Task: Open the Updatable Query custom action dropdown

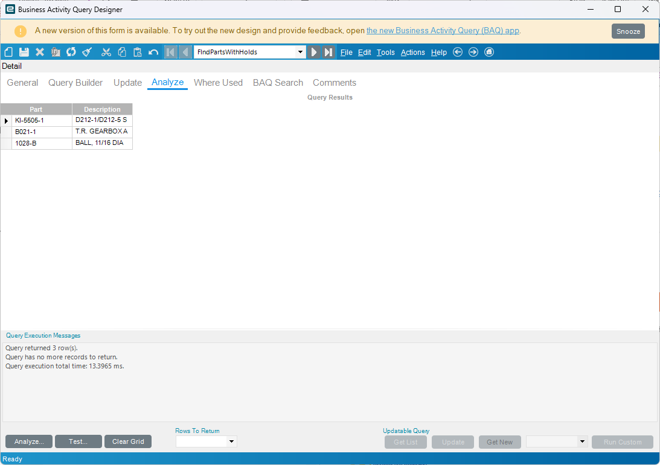Action: pyautogui.click(x=582, y=441)
